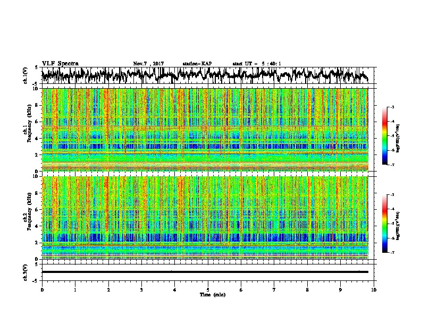Click the time axis tick label "10"

tap(374, 290)
